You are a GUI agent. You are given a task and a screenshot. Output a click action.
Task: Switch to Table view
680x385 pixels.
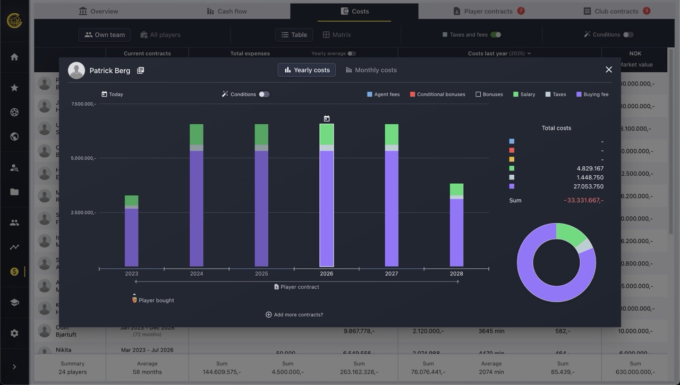(294, 35)
